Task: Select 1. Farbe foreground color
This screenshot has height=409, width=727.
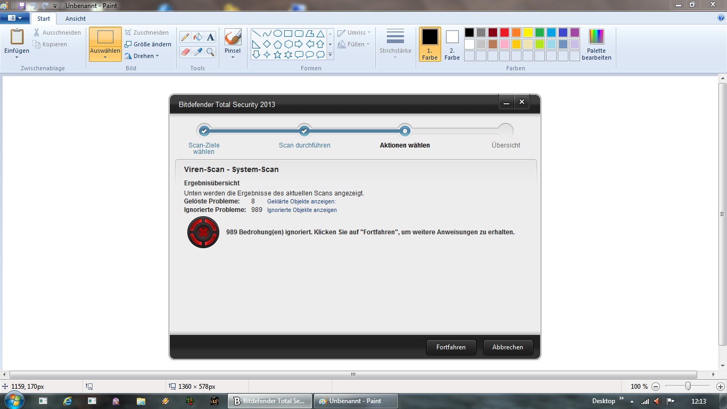Action: click(429, 44)
